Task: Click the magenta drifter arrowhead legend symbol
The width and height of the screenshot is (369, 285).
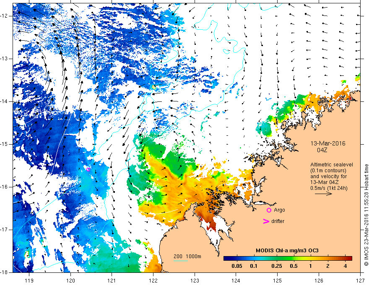Action: tap(266, 221)
